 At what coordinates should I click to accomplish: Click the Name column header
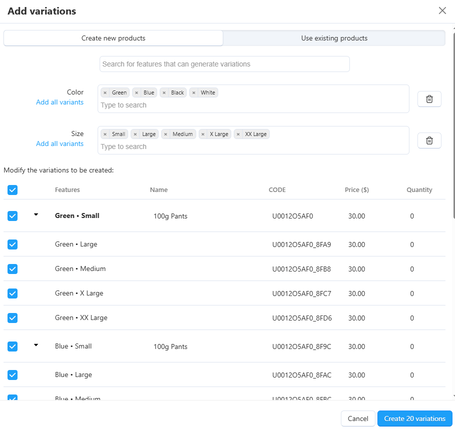click(159, 190)
